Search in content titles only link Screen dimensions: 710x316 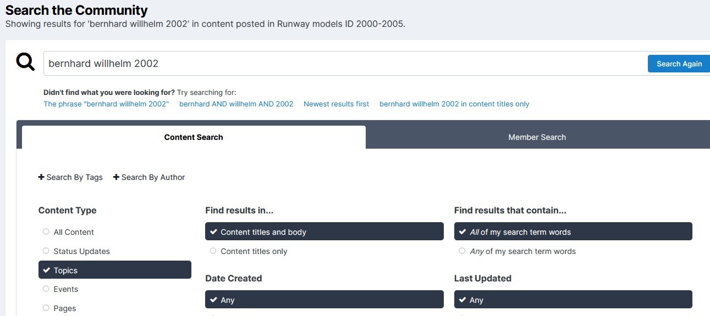click(x=454, y=104)
